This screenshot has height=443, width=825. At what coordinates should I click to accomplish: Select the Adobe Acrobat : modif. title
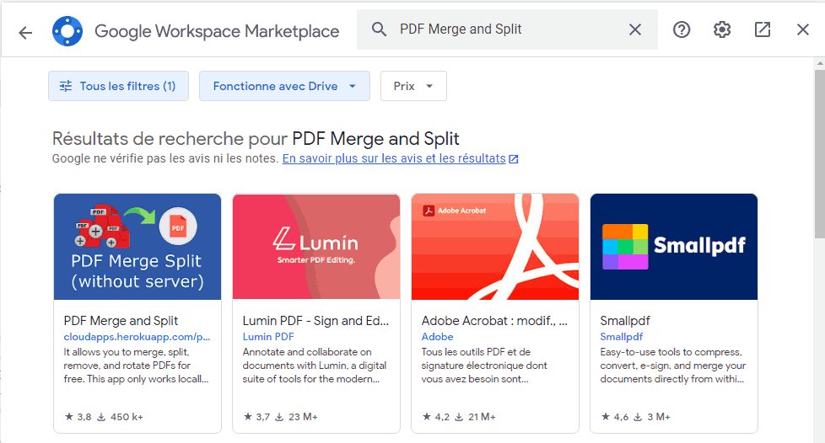coord(494,321)
